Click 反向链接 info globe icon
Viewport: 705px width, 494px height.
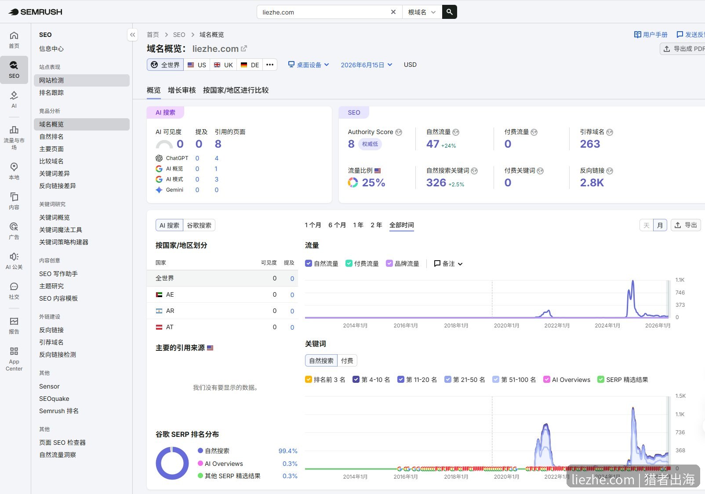610,171
